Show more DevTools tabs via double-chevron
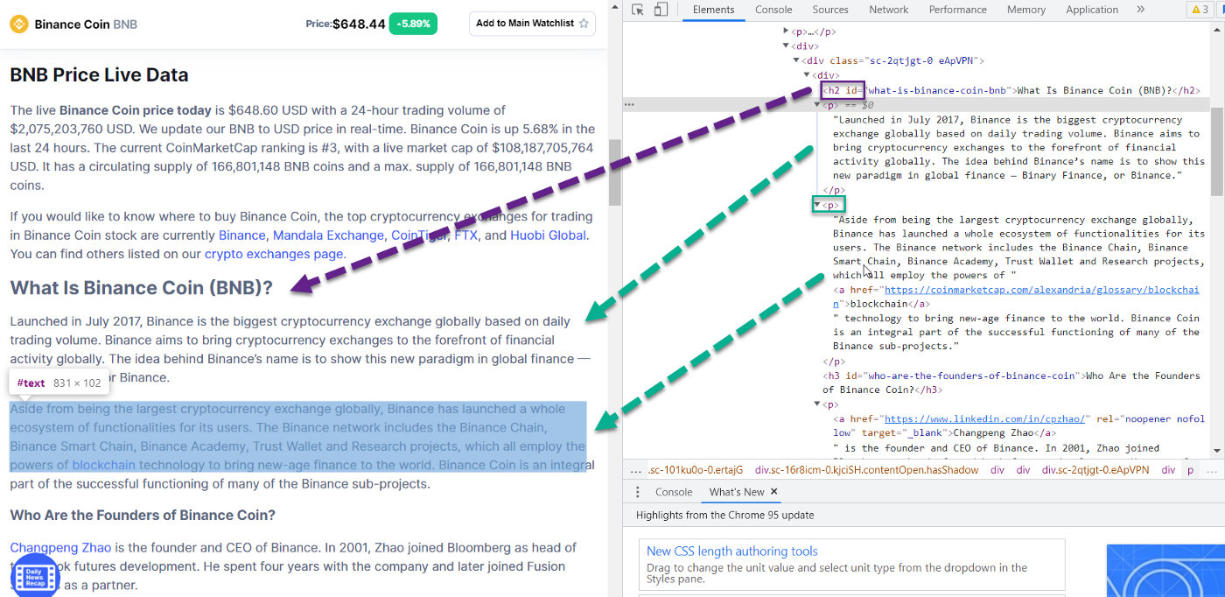 (1140, 10)
